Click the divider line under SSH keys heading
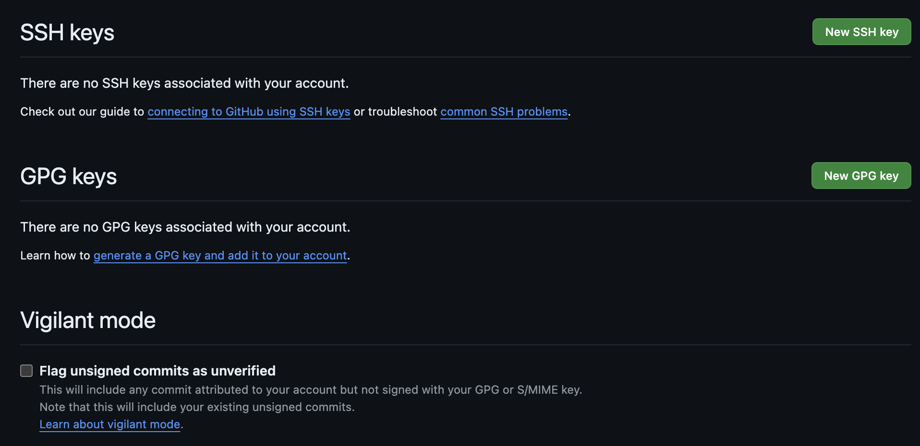The width and height of the screenshot is (920, 446). point(465,57)
